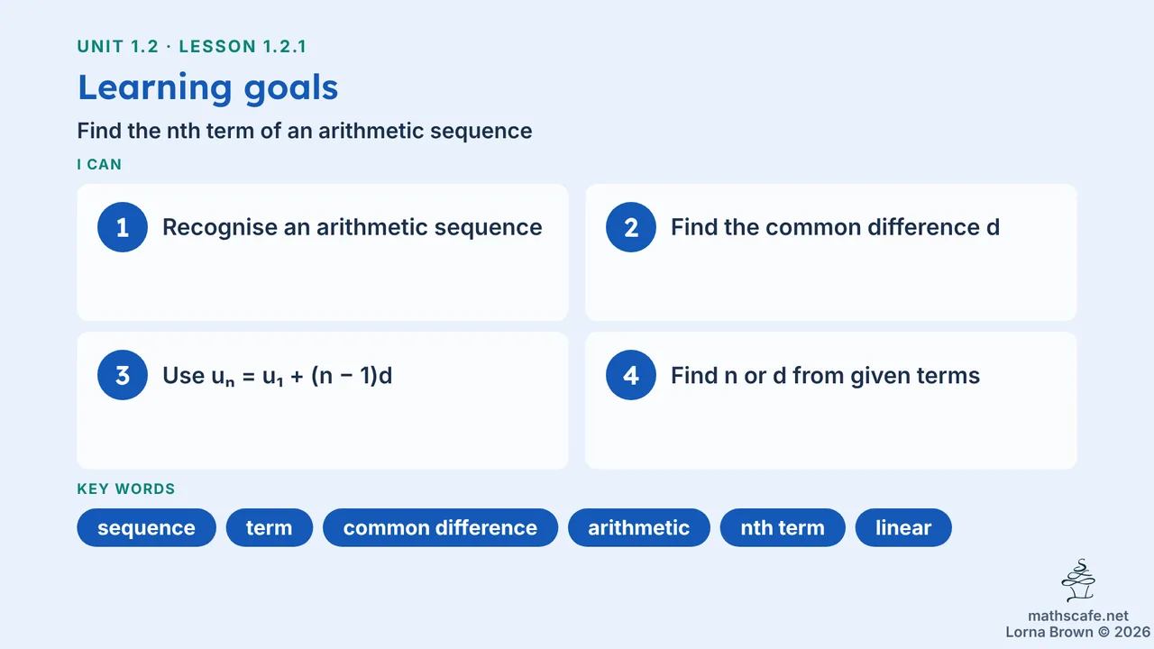Select the 'arithmetic' keyword pill

[638, 527]
